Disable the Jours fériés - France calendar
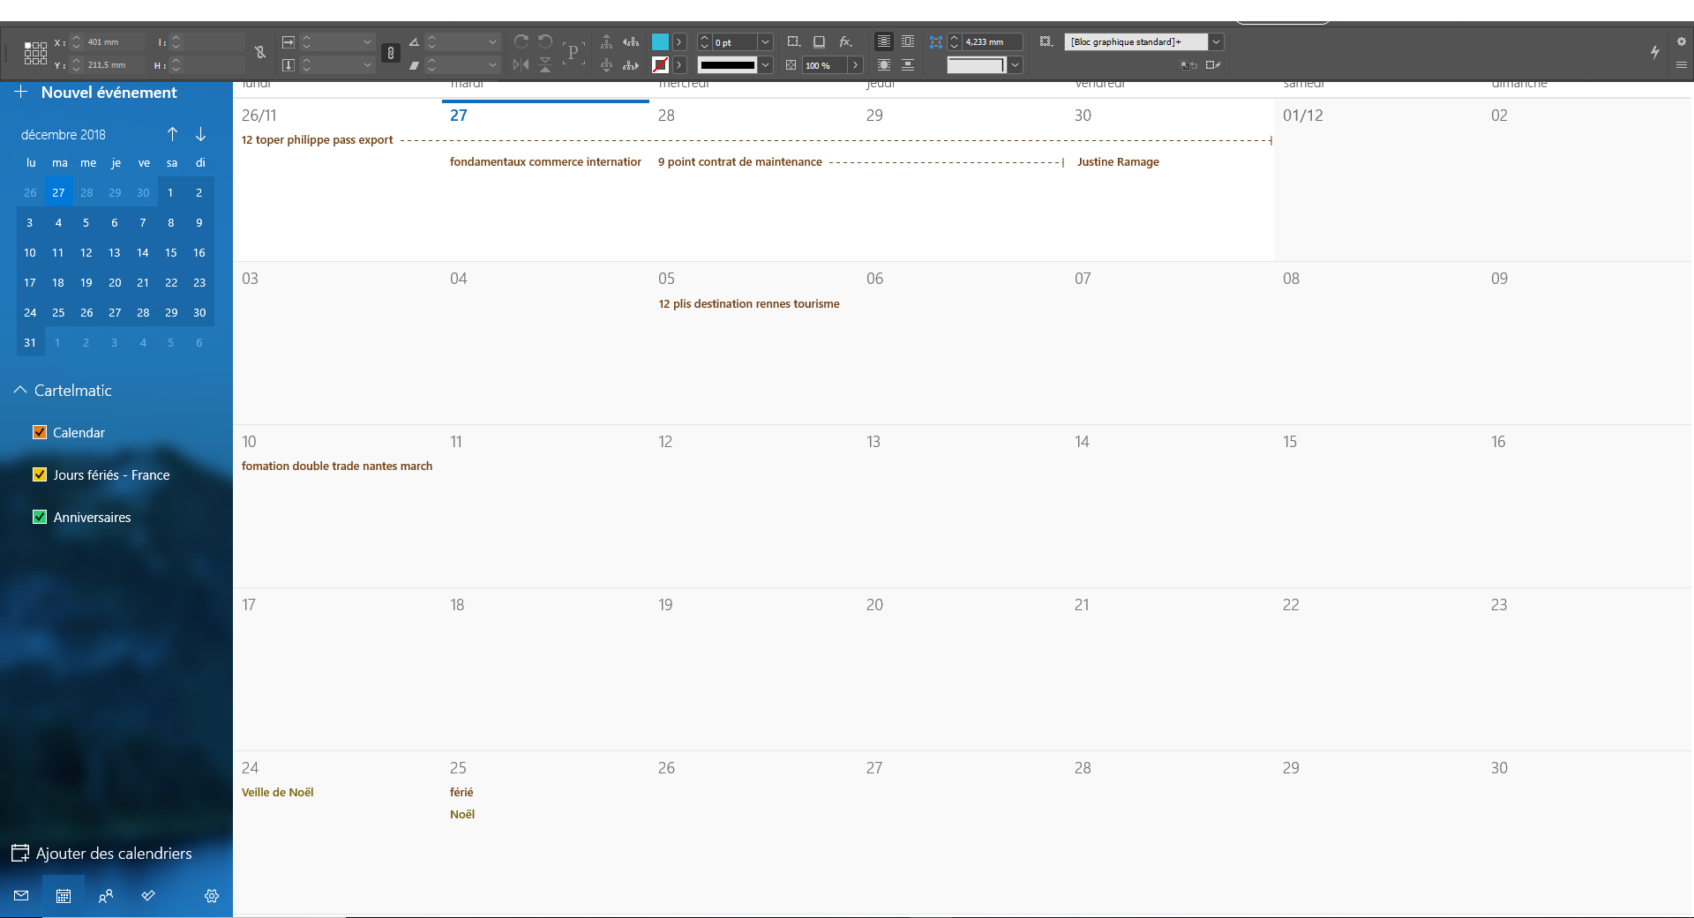This screenshot has height=918, width=1694. point(40,474)
